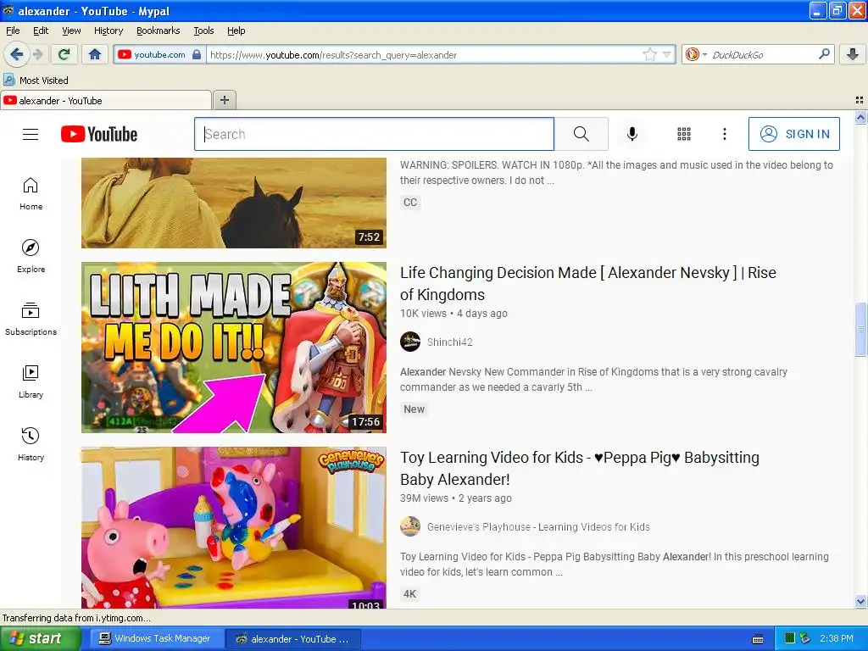Open YouTube apps grid icon

[684, 134]
